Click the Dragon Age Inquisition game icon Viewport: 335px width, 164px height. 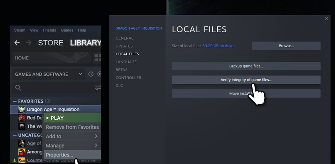22,109
